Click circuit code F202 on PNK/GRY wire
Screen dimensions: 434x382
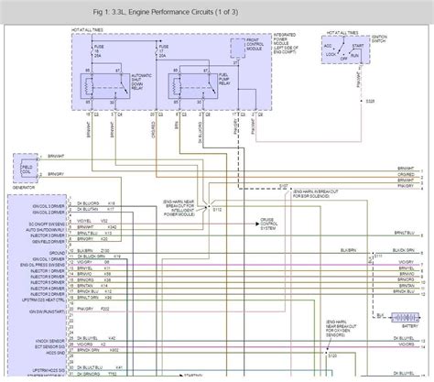104,309
